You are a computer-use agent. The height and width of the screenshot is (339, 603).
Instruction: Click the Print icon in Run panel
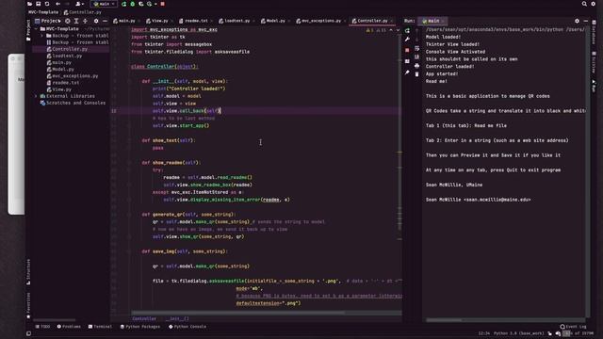pos(416,66)
